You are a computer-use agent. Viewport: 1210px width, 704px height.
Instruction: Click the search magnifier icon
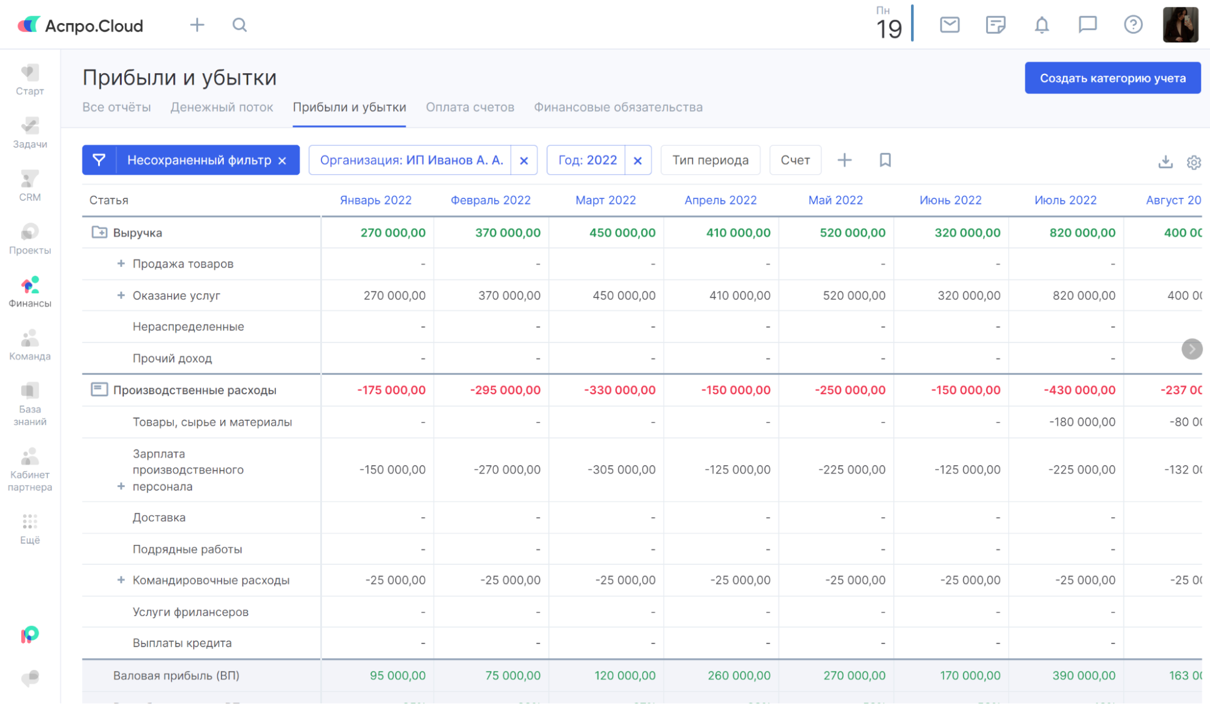pos(240,25)
